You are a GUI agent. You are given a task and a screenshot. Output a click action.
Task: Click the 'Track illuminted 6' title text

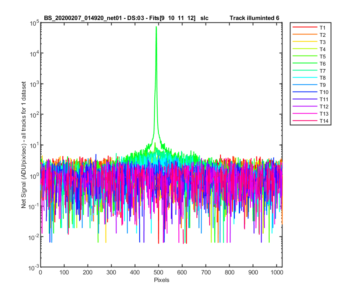(x=254, y=18)
